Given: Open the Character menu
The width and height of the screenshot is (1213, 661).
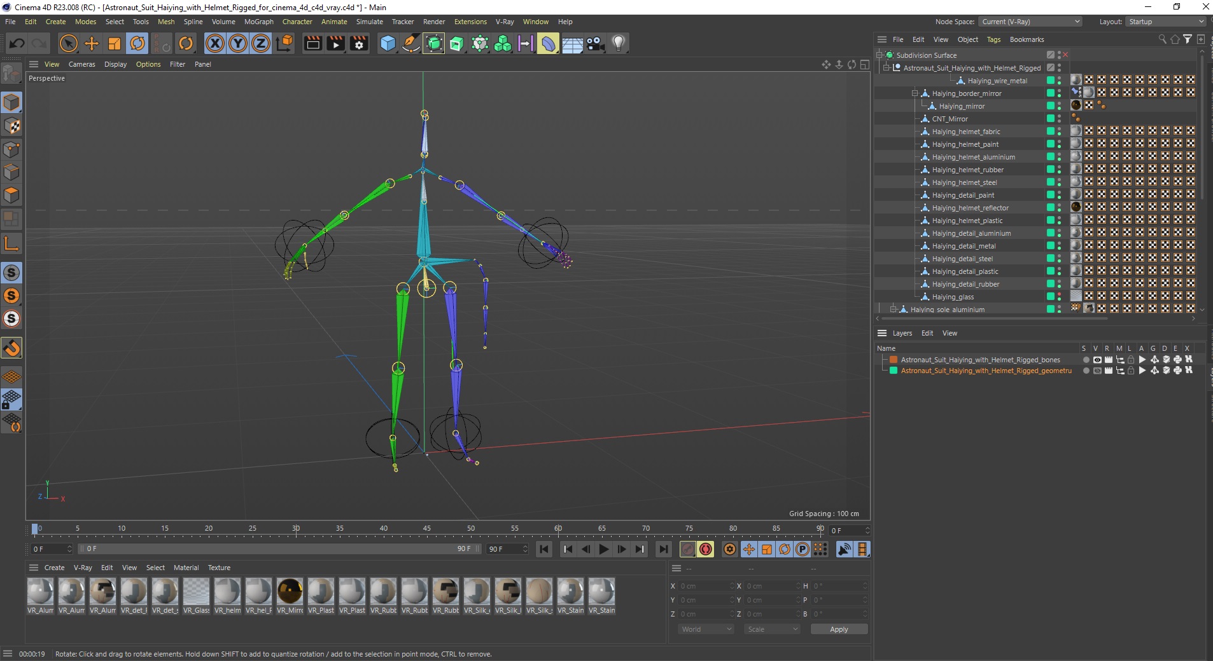Looking at the screenshot, I should click(x=297, y=22).
